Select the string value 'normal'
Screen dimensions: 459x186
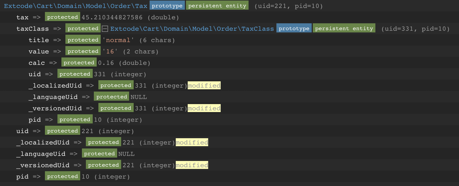(x=118, y=40)
